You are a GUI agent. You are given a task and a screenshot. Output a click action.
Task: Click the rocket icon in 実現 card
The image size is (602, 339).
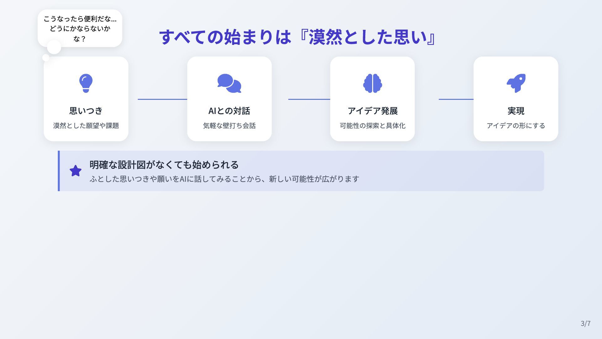pyautogui.click(x=516, y=83)
